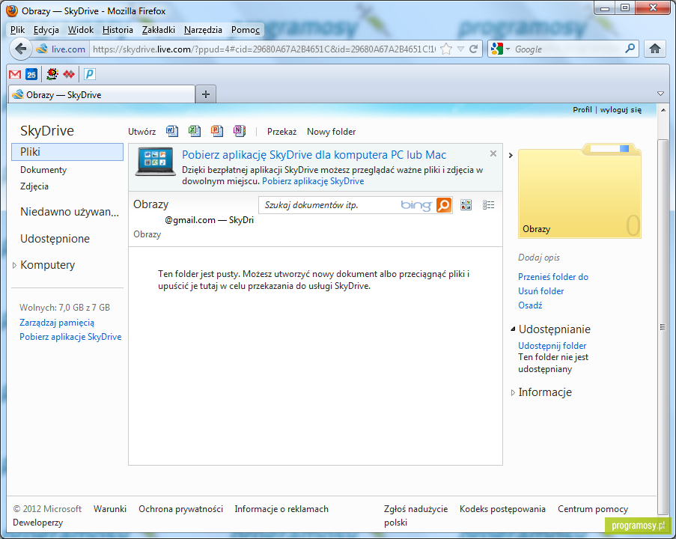Viewport: 676px width, 539px height.
Task: Close the SkyDrive app download banner
Action: (493, 153)
